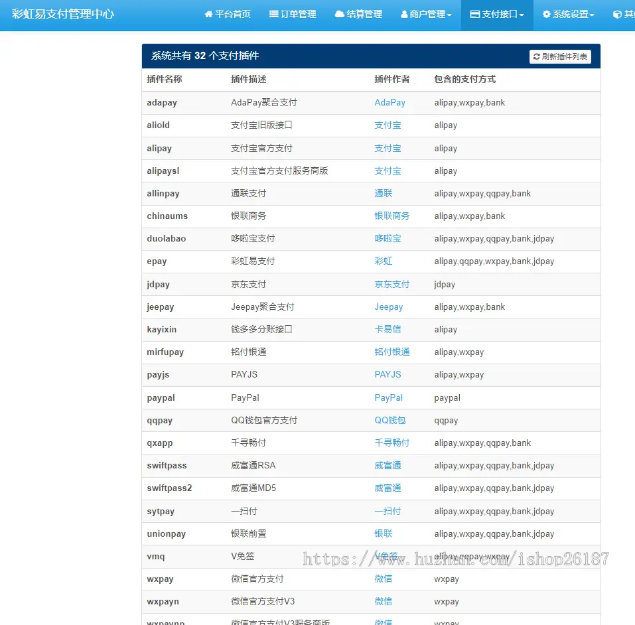Open the 微信 author link in the wxpayn row
635x625 pixels.
383,602
